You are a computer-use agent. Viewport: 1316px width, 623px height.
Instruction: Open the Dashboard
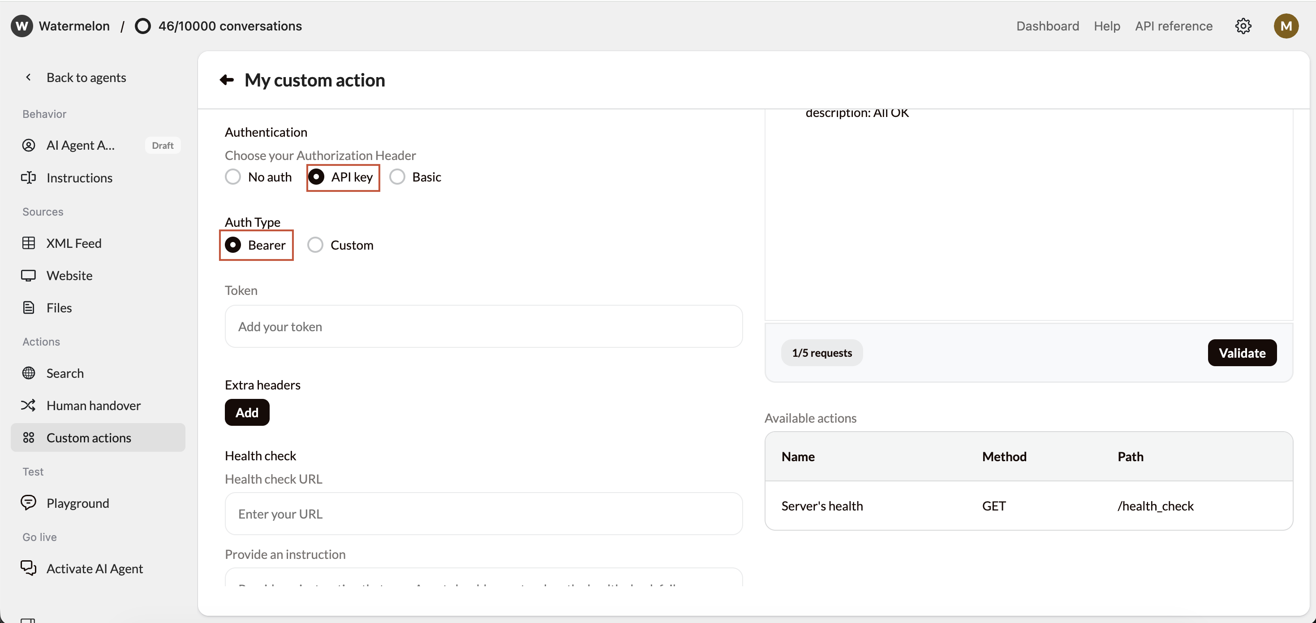(1047, 26)
